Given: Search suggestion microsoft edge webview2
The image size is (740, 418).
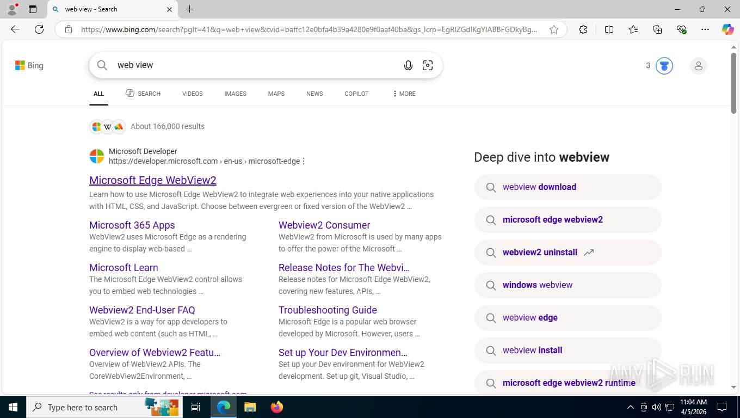Looking at the screenshot, I should [568, 220].
